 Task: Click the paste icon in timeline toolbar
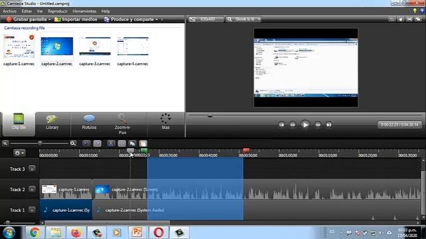click(143, 143)
